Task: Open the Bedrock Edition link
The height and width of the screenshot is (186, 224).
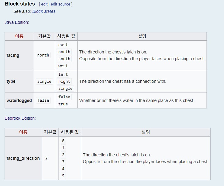Action: [20, 118]
